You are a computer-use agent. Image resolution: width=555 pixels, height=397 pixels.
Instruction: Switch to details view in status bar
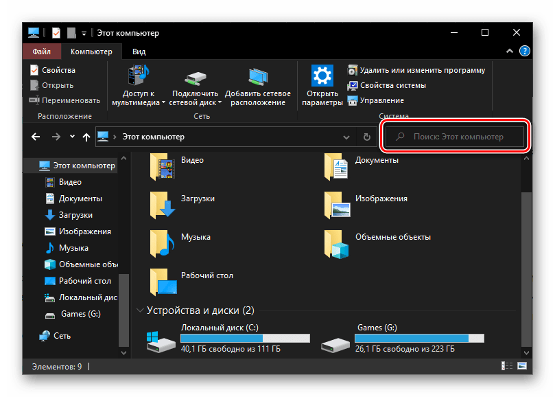click(510, 367)
